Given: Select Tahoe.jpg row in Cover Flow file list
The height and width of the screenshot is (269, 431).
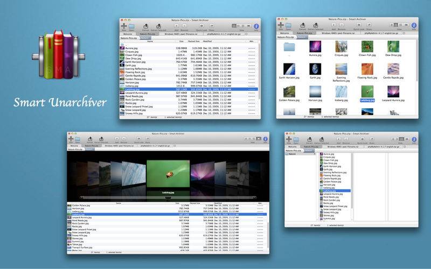Looking at the screenshot, I should tap(166, 244).
